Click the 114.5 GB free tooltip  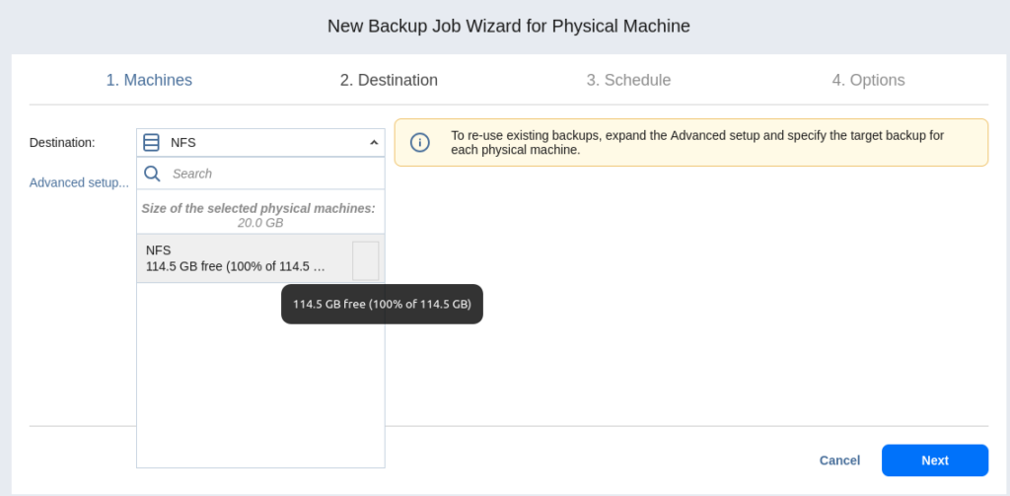pos(382,305)
